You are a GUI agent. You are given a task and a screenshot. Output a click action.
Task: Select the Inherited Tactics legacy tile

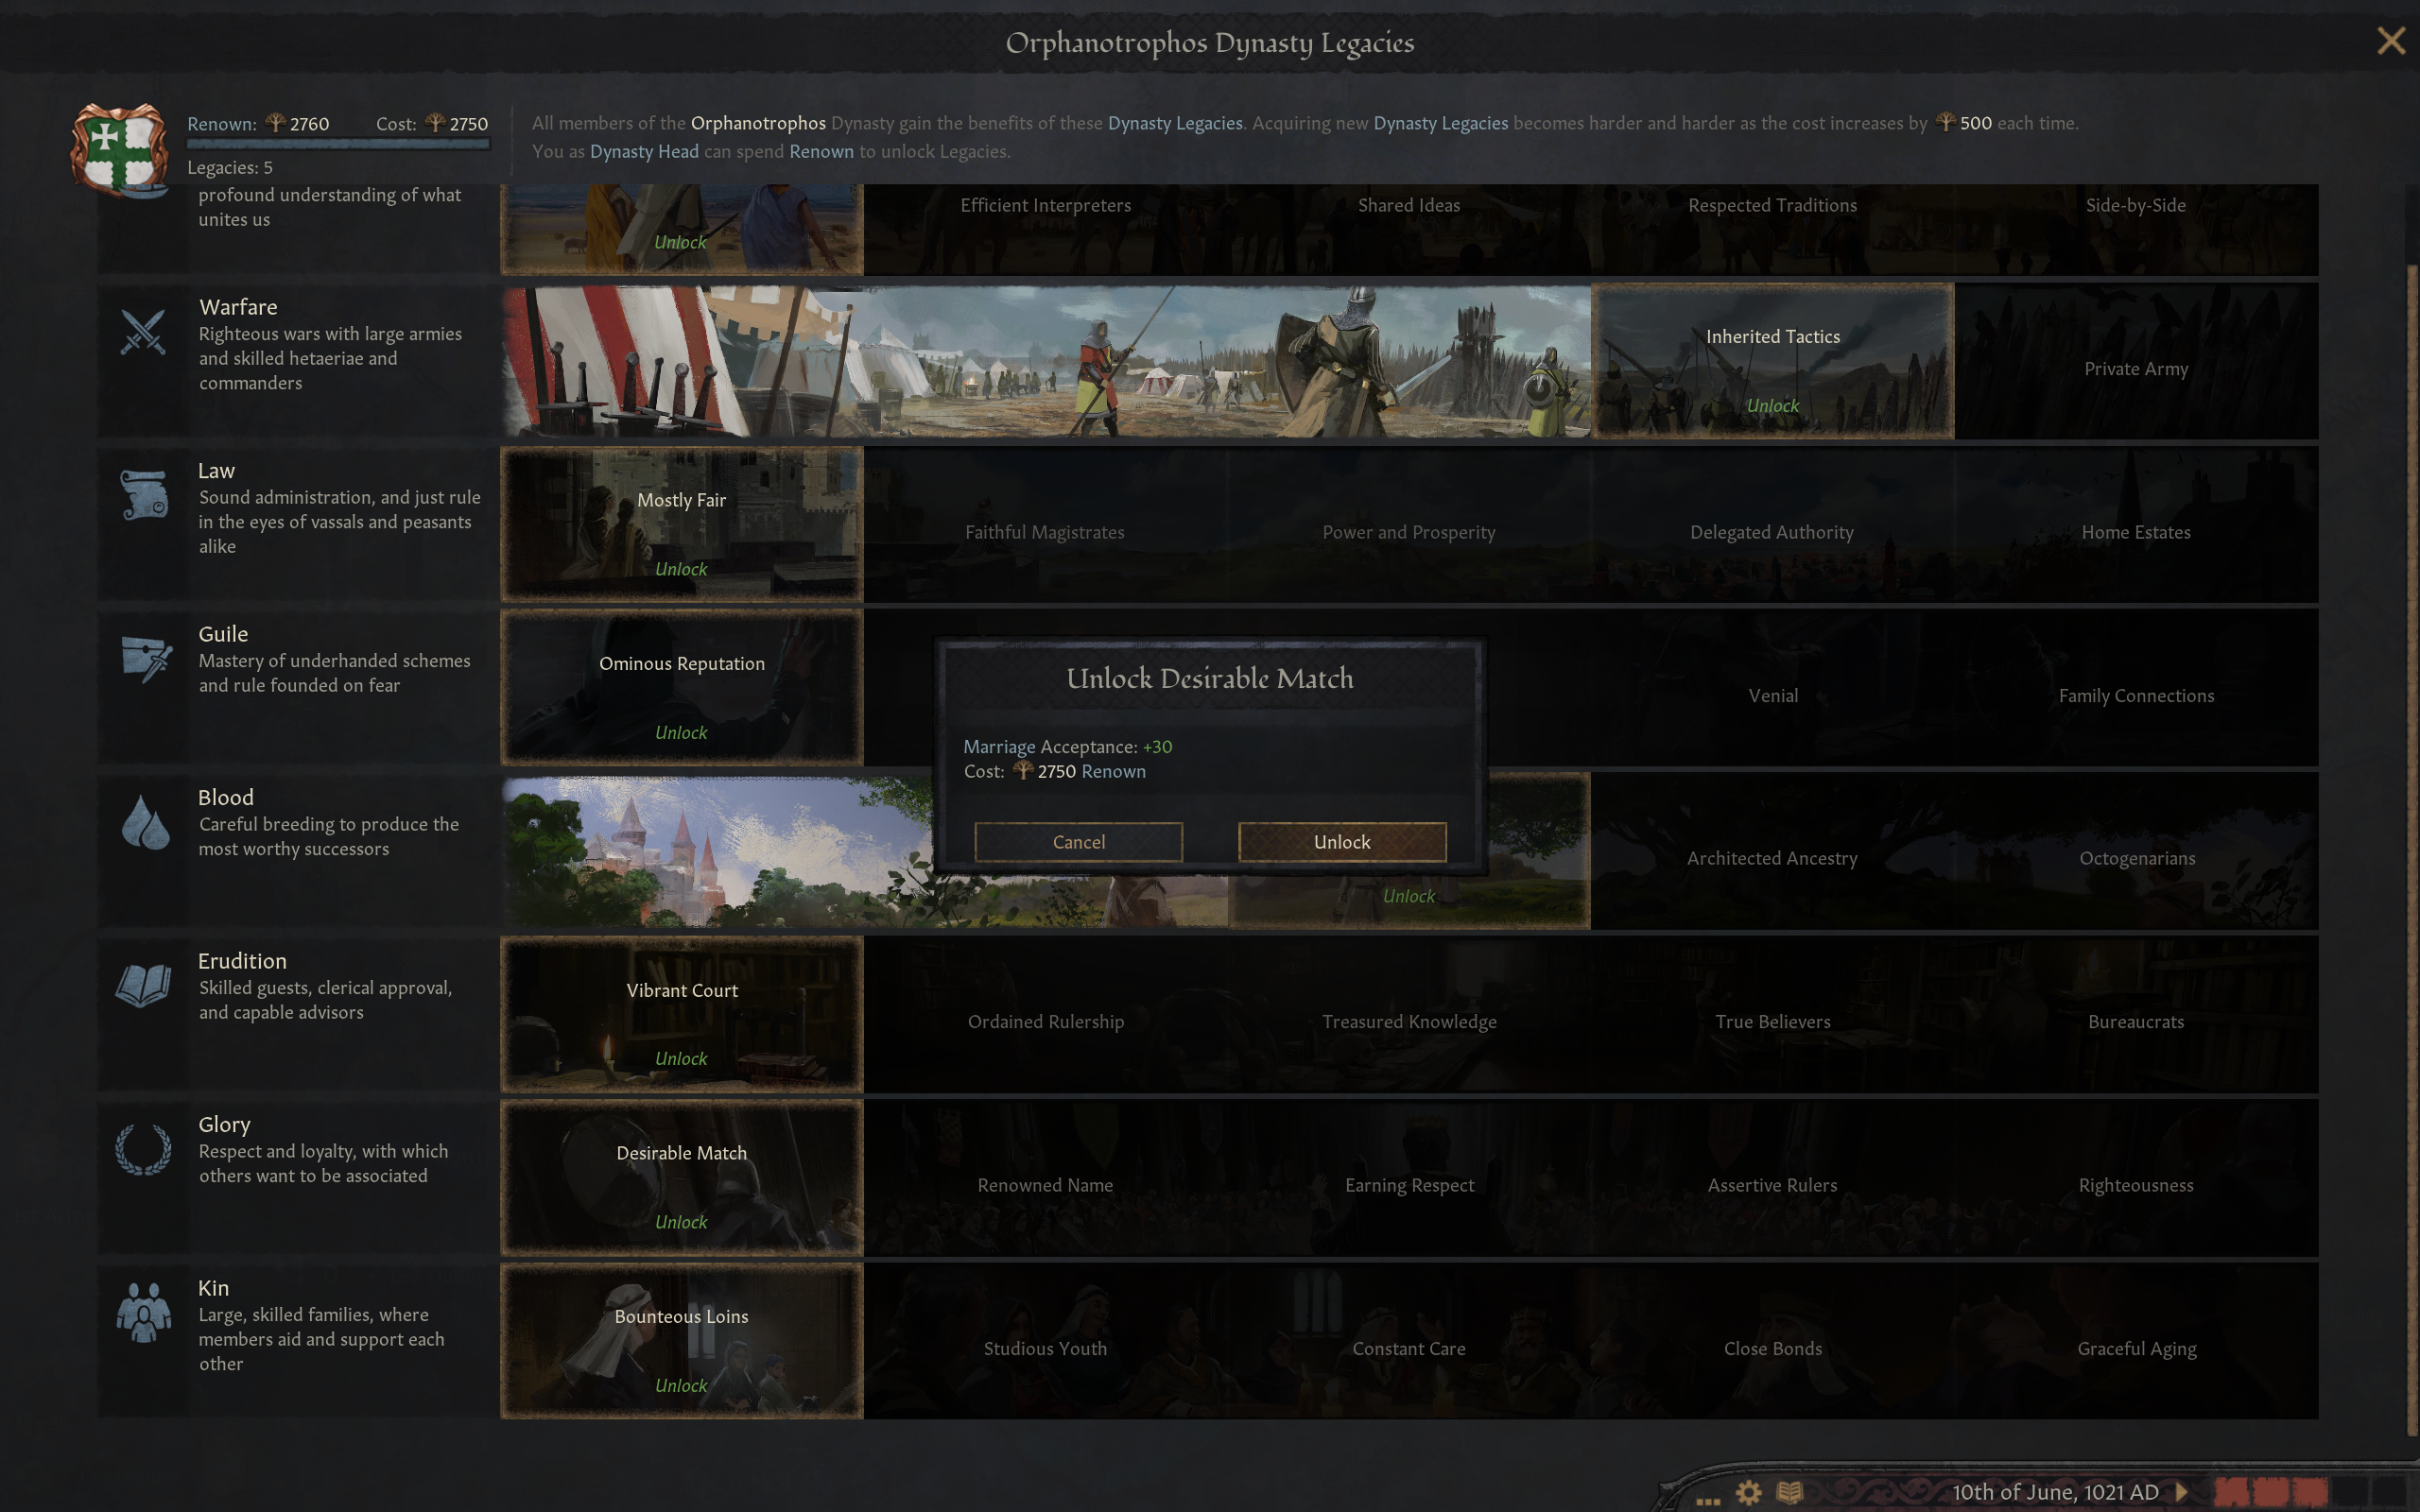[1772, 361]
